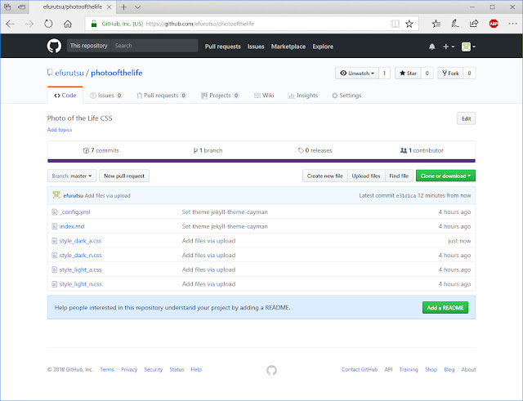Open the Favorites hub icon
This screenshot has height=401, width=523.
(436, 24)
